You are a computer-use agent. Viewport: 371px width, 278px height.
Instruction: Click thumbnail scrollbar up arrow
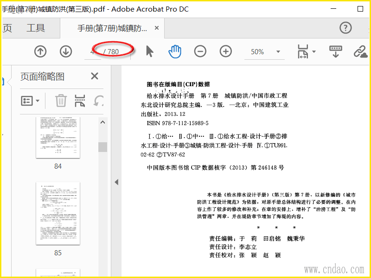point(102,122)
